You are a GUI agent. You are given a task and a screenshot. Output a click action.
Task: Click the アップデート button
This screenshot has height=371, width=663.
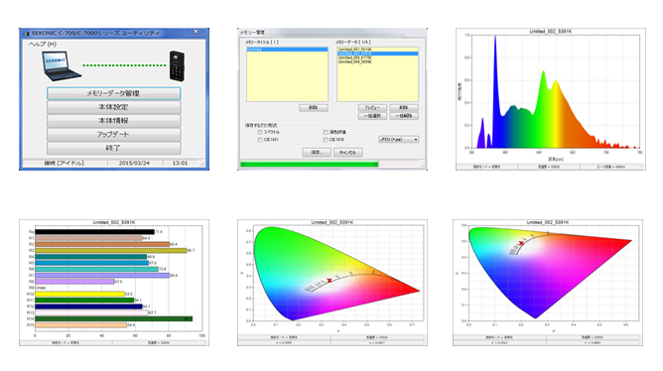pos(114,134)
